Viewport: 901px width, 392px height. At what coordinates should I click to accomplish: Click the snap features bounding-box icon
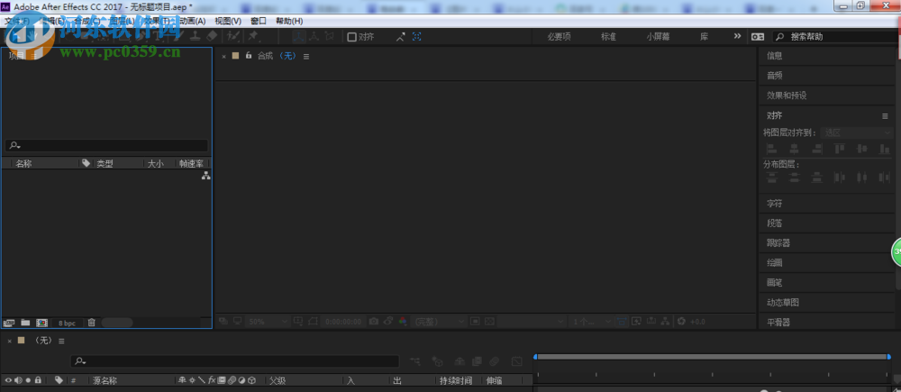coord(416,36)
